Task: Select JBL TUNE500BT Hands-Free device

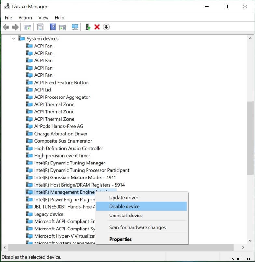Action: [x=64, y=207]
